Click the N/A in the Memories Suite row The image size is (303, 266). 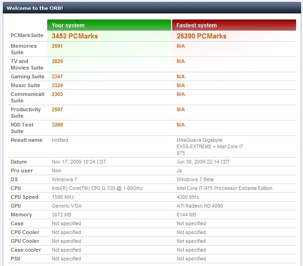pos(181,46)
